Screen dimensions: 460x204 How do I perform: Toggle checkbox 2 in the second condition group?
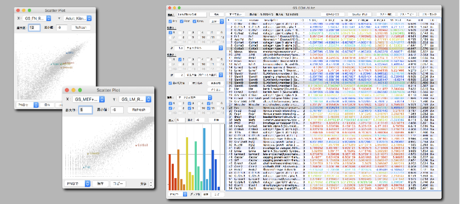tap(180, 61)
